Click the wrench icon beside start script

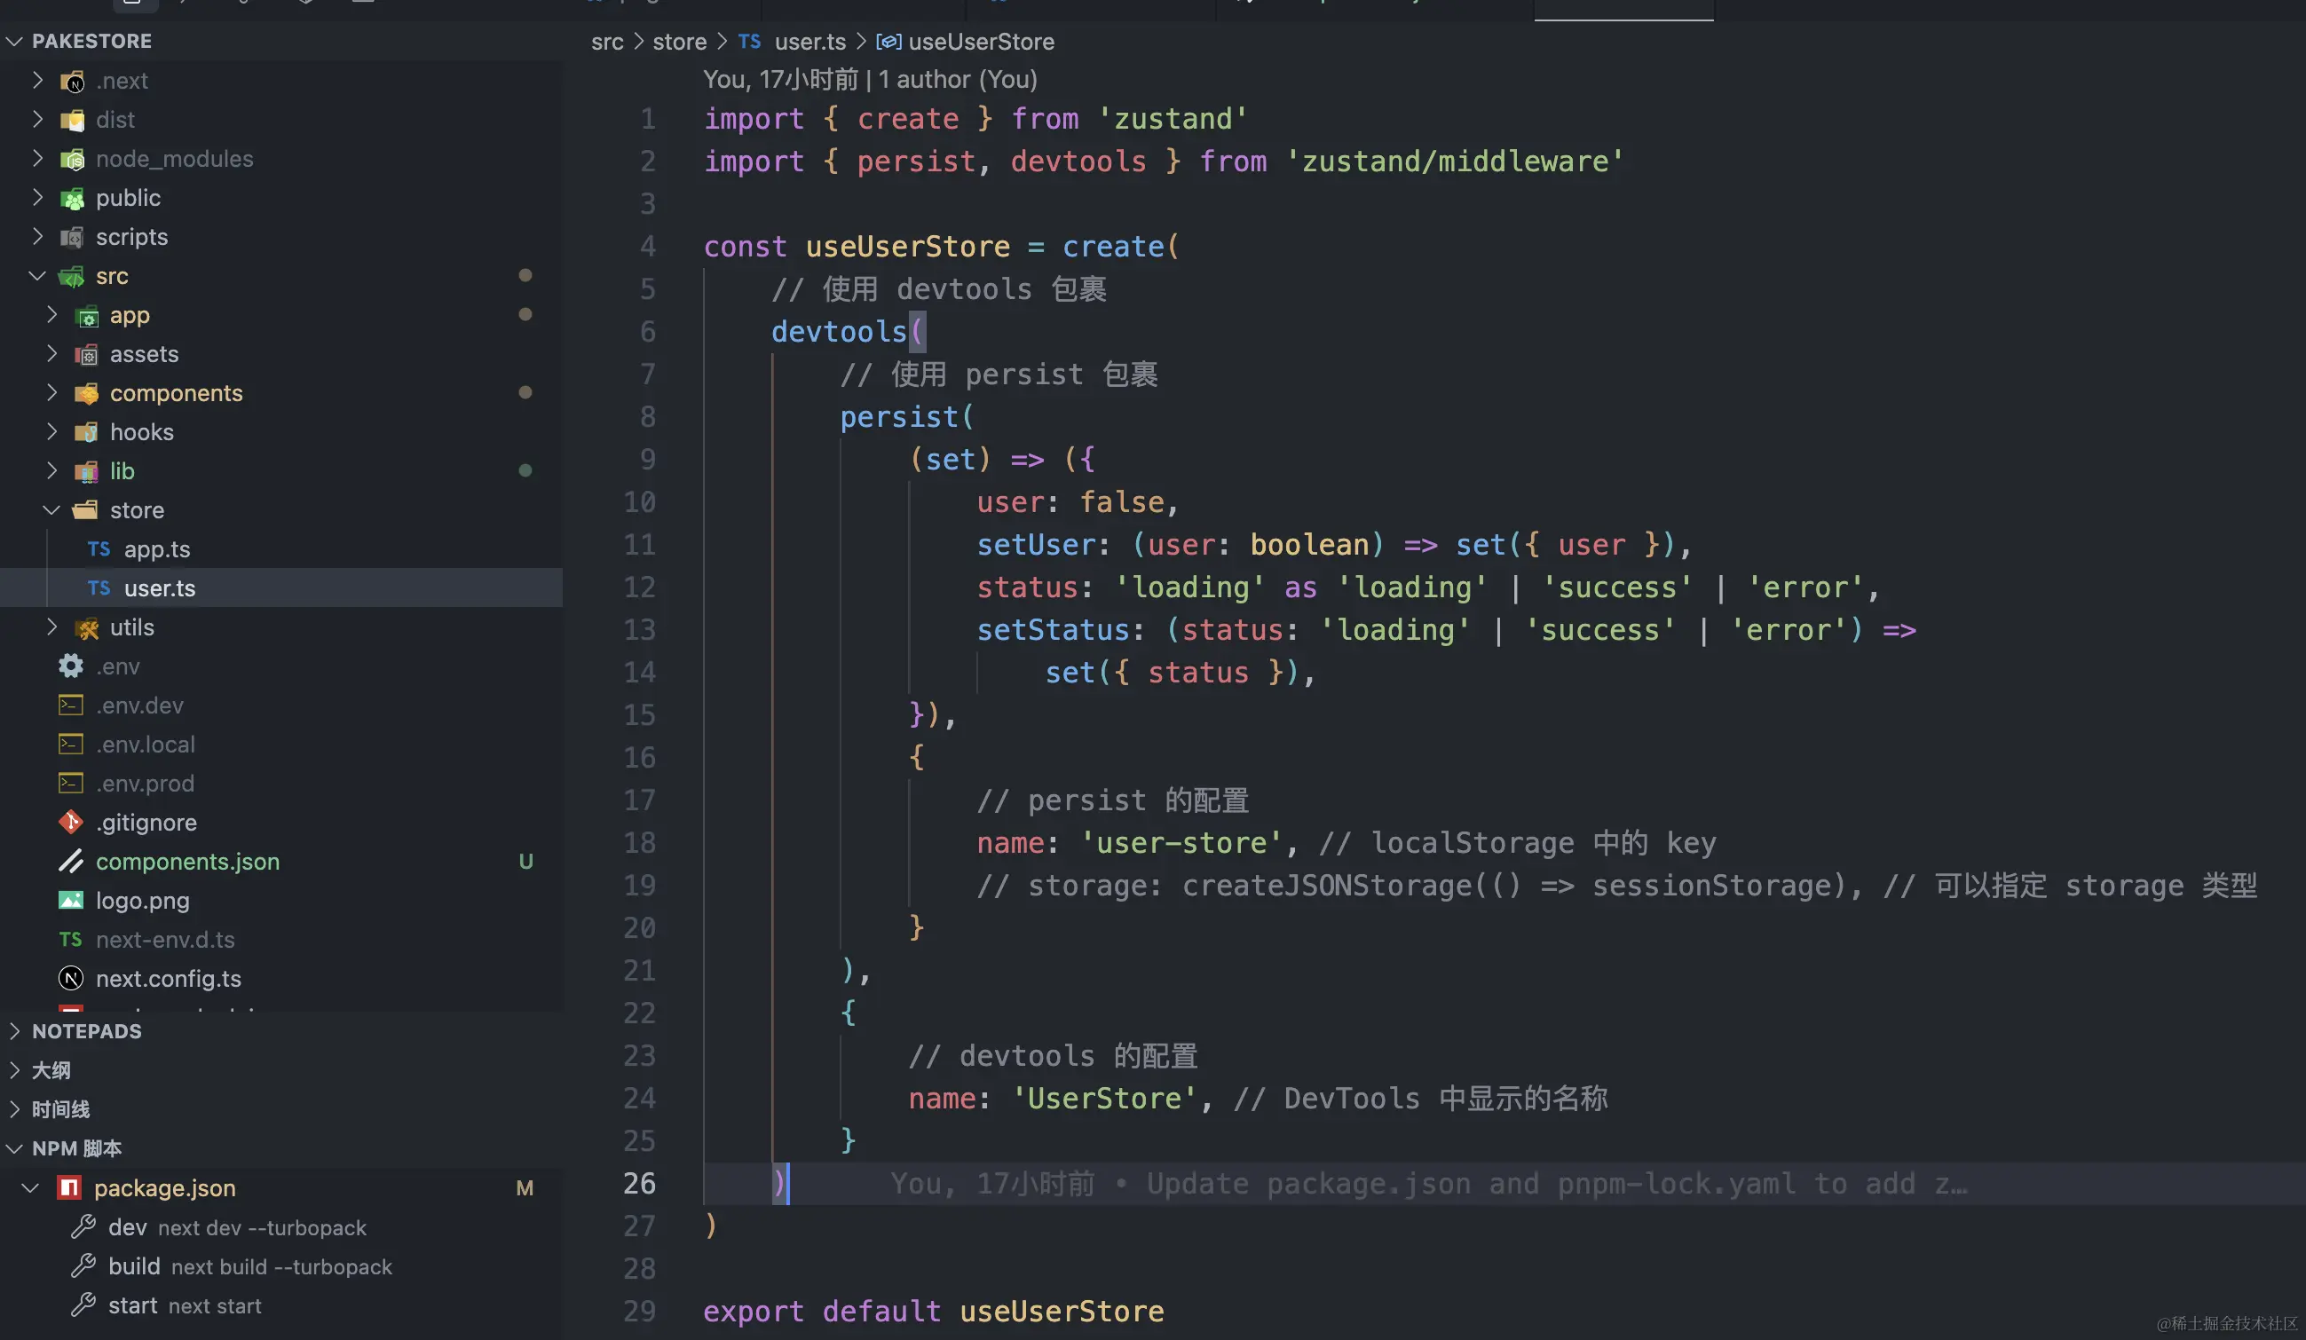click(x=83, y=1305)
